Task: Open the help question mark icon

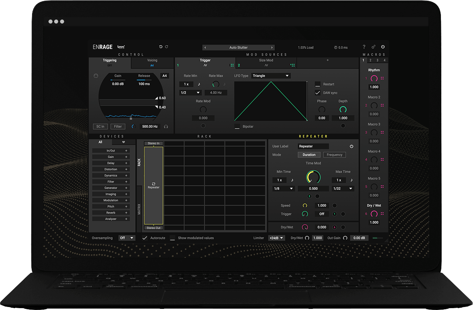Action: (364, 47)
